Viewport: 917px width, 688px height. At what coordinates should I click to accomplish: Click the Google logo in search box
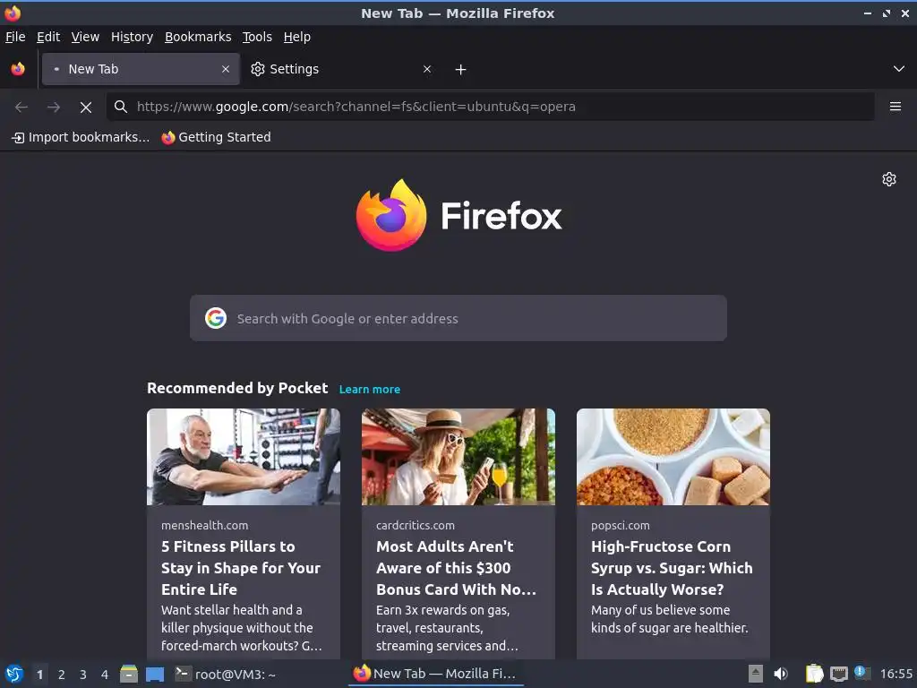216,318
